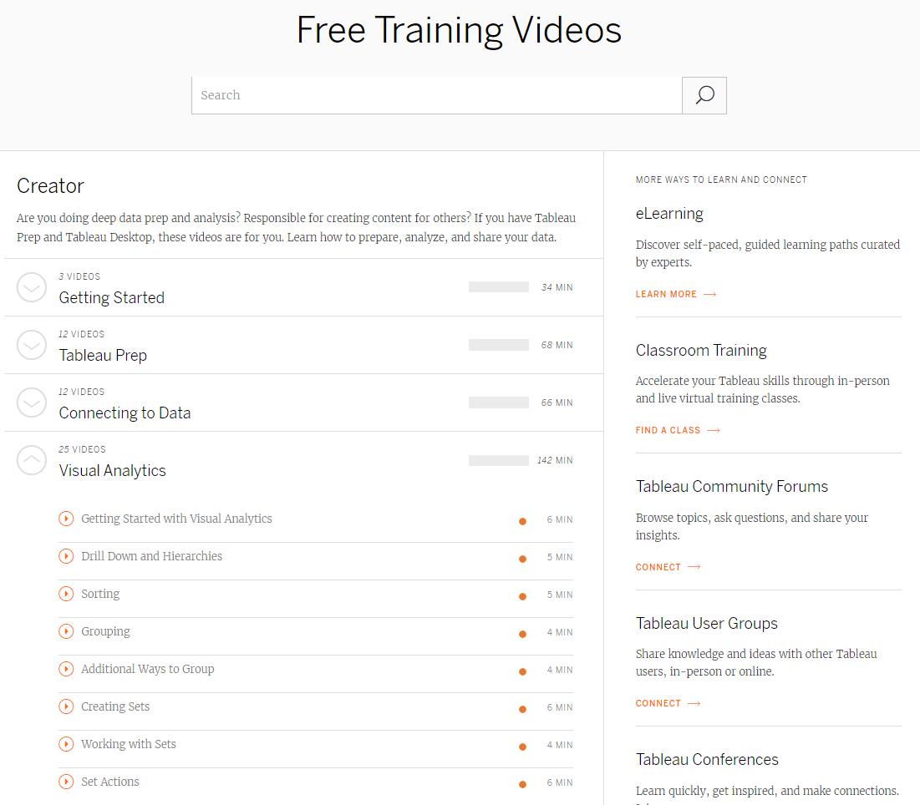Click play icon next to Drill Down and Hierarchies

click(66, 556)
